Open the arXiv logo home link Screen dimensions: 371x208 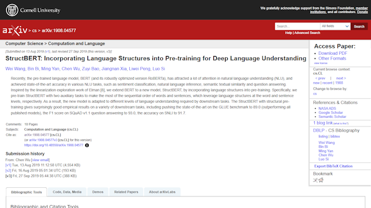(15, 31)
